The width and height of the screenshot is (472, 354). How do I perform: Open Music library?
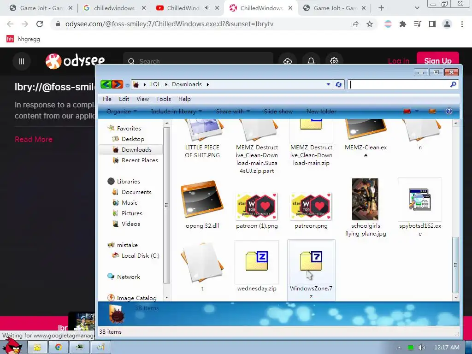click(129, 203)
